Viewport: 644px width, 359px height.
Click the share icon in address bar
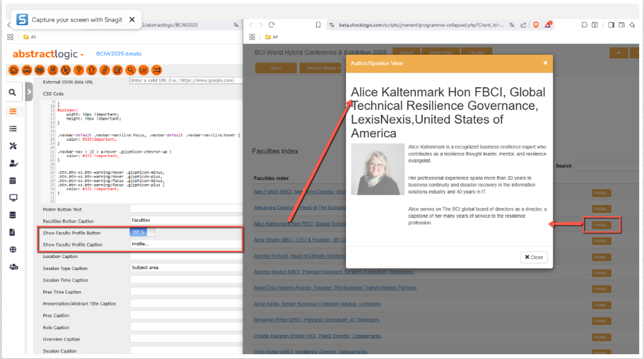click(x=523, y=25)
